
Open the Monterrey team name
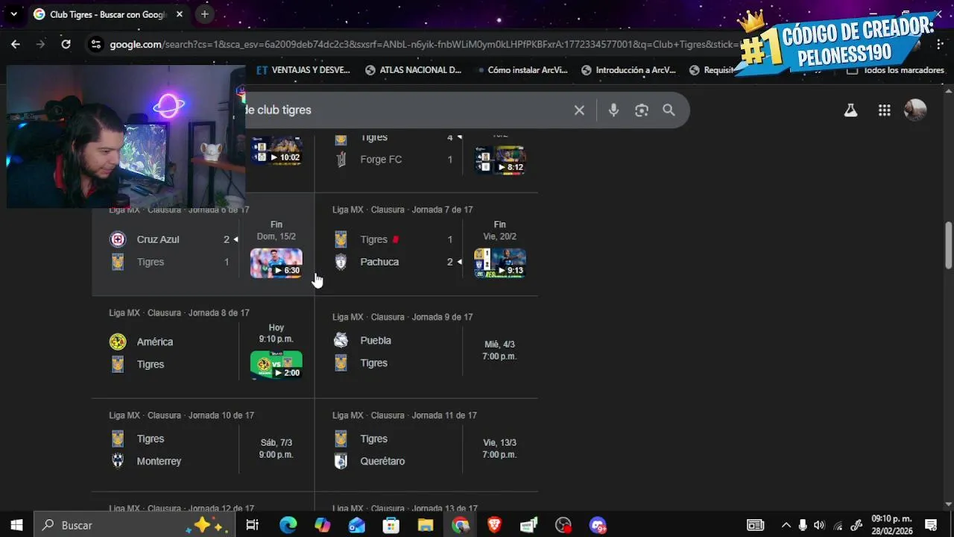159,461
